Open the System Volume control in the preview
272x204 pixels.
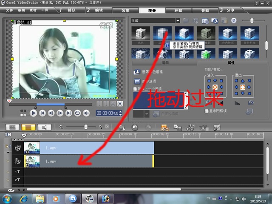point(86,113)
